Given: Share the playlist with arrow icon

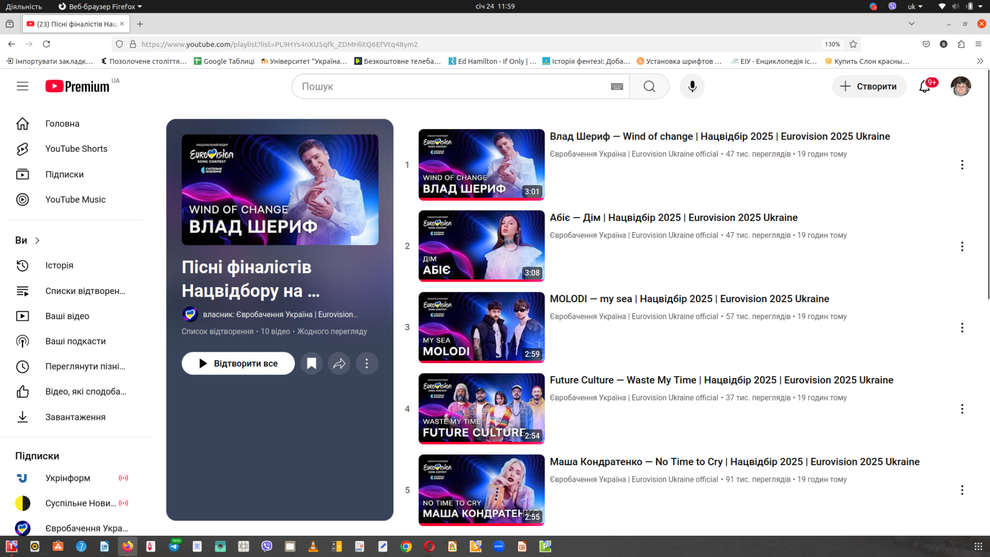Looking at the screenshot, I should pos(339,364).
